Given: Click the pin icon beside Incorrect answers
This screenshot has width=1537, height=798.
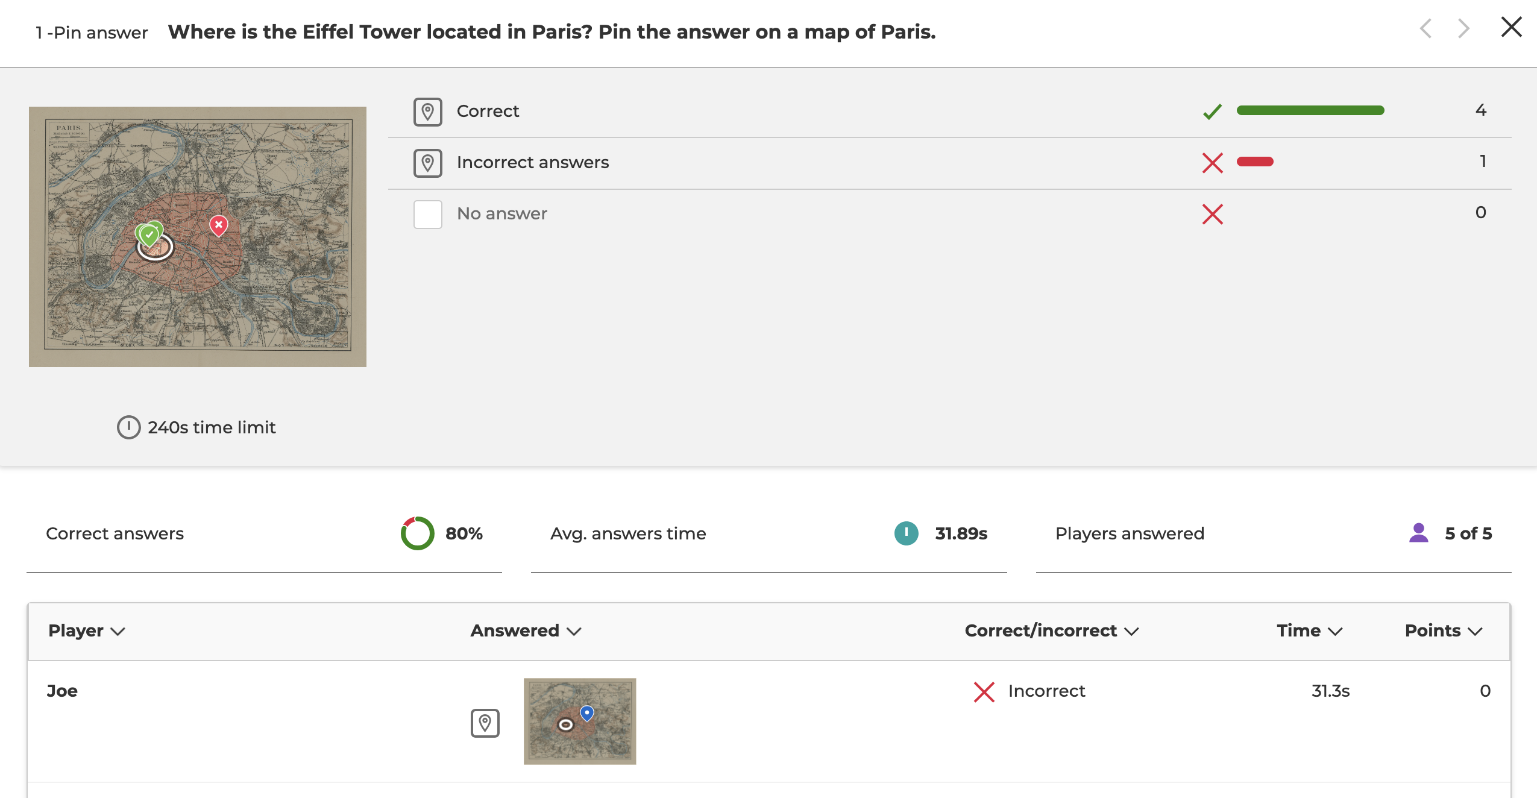Looking at the screenshot, I should click(427, 163).
